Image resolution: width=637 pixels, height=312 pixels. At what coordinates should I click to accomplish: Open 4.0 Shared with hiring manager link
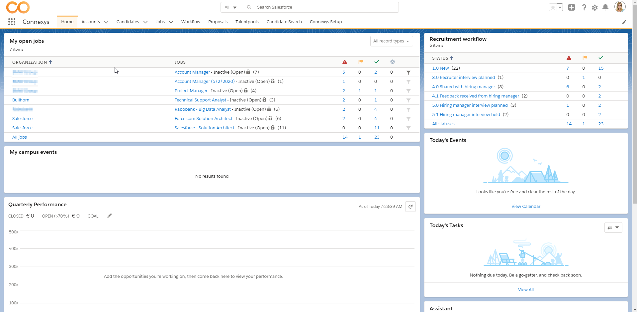[x=463, y=87]
